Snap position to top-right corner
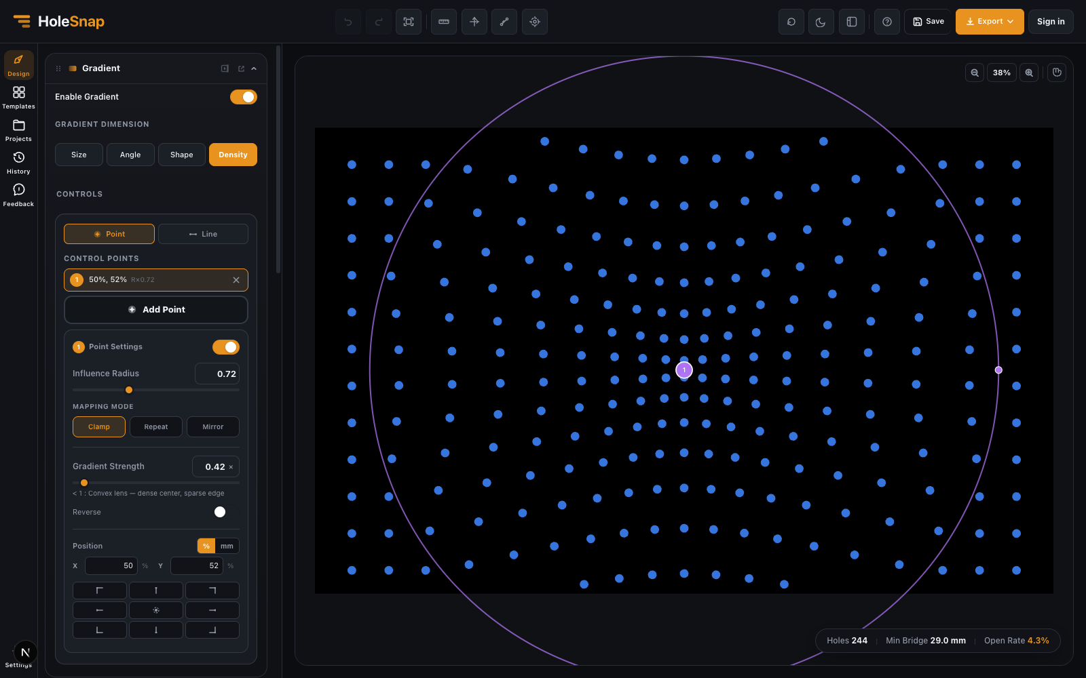This screenshot has width=1086, height=678. (x=212, y=591)
